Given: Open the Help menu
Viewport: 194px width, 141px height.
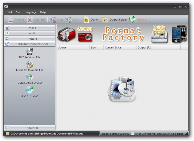Looking at the screenshot, I should (x=43, y=12).
